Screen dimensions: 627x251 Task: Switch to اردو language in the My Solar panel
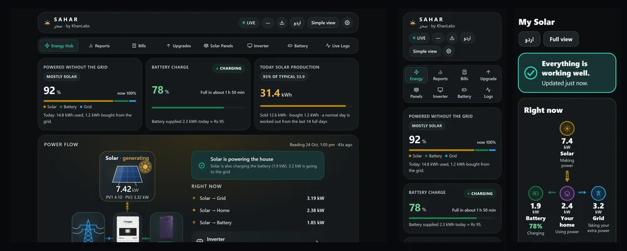529,40
